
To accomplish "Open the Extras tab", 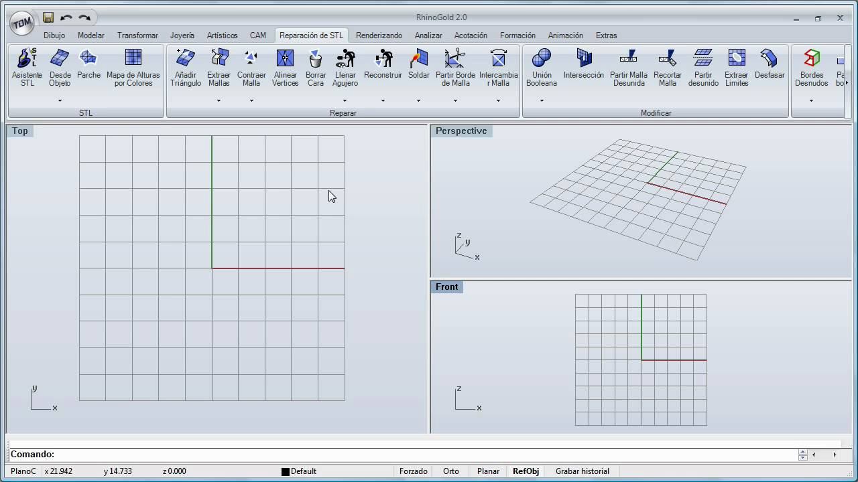I will pos(607,35).
